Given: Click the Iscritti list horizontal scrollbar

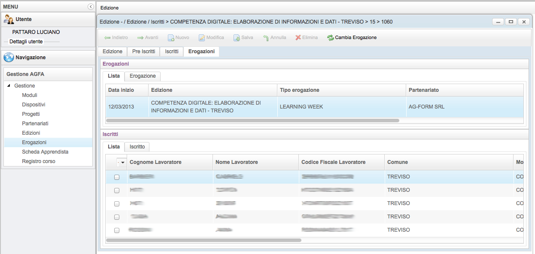Looking at the screenshot, I should click(x=204, y=240).
